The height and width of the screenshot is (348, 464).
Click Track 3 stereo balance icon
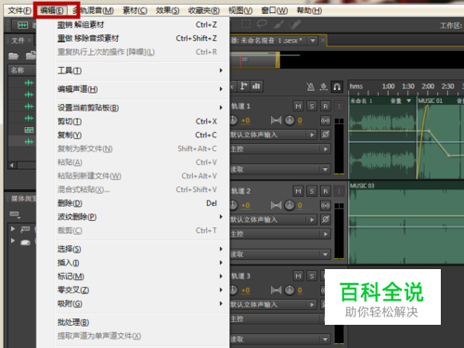(276, 290)
